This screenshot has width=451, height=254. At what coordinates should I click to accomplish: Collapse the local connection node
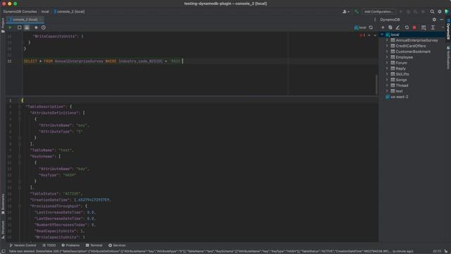click(x=382, y=35)
